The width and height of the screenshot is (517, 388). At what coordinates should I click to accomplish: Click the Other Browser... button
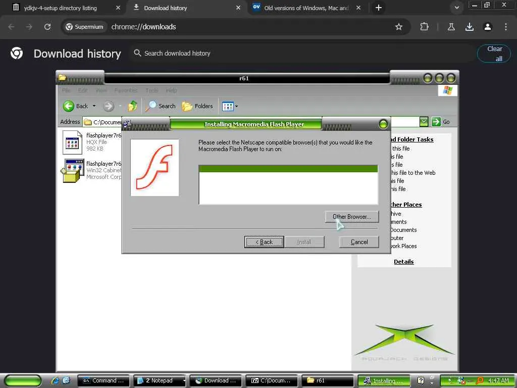(x=351, y=217)
